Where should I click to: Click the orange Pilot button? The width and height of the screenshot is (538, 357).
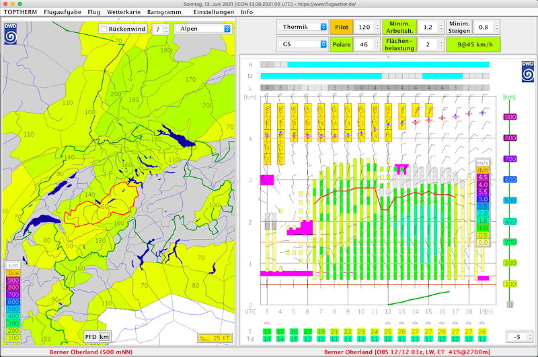coord(342,27)
